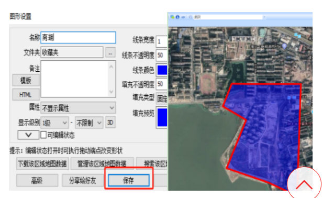
Task: Click the 名称 input field containing 南湖
Action: click(78, 38)
